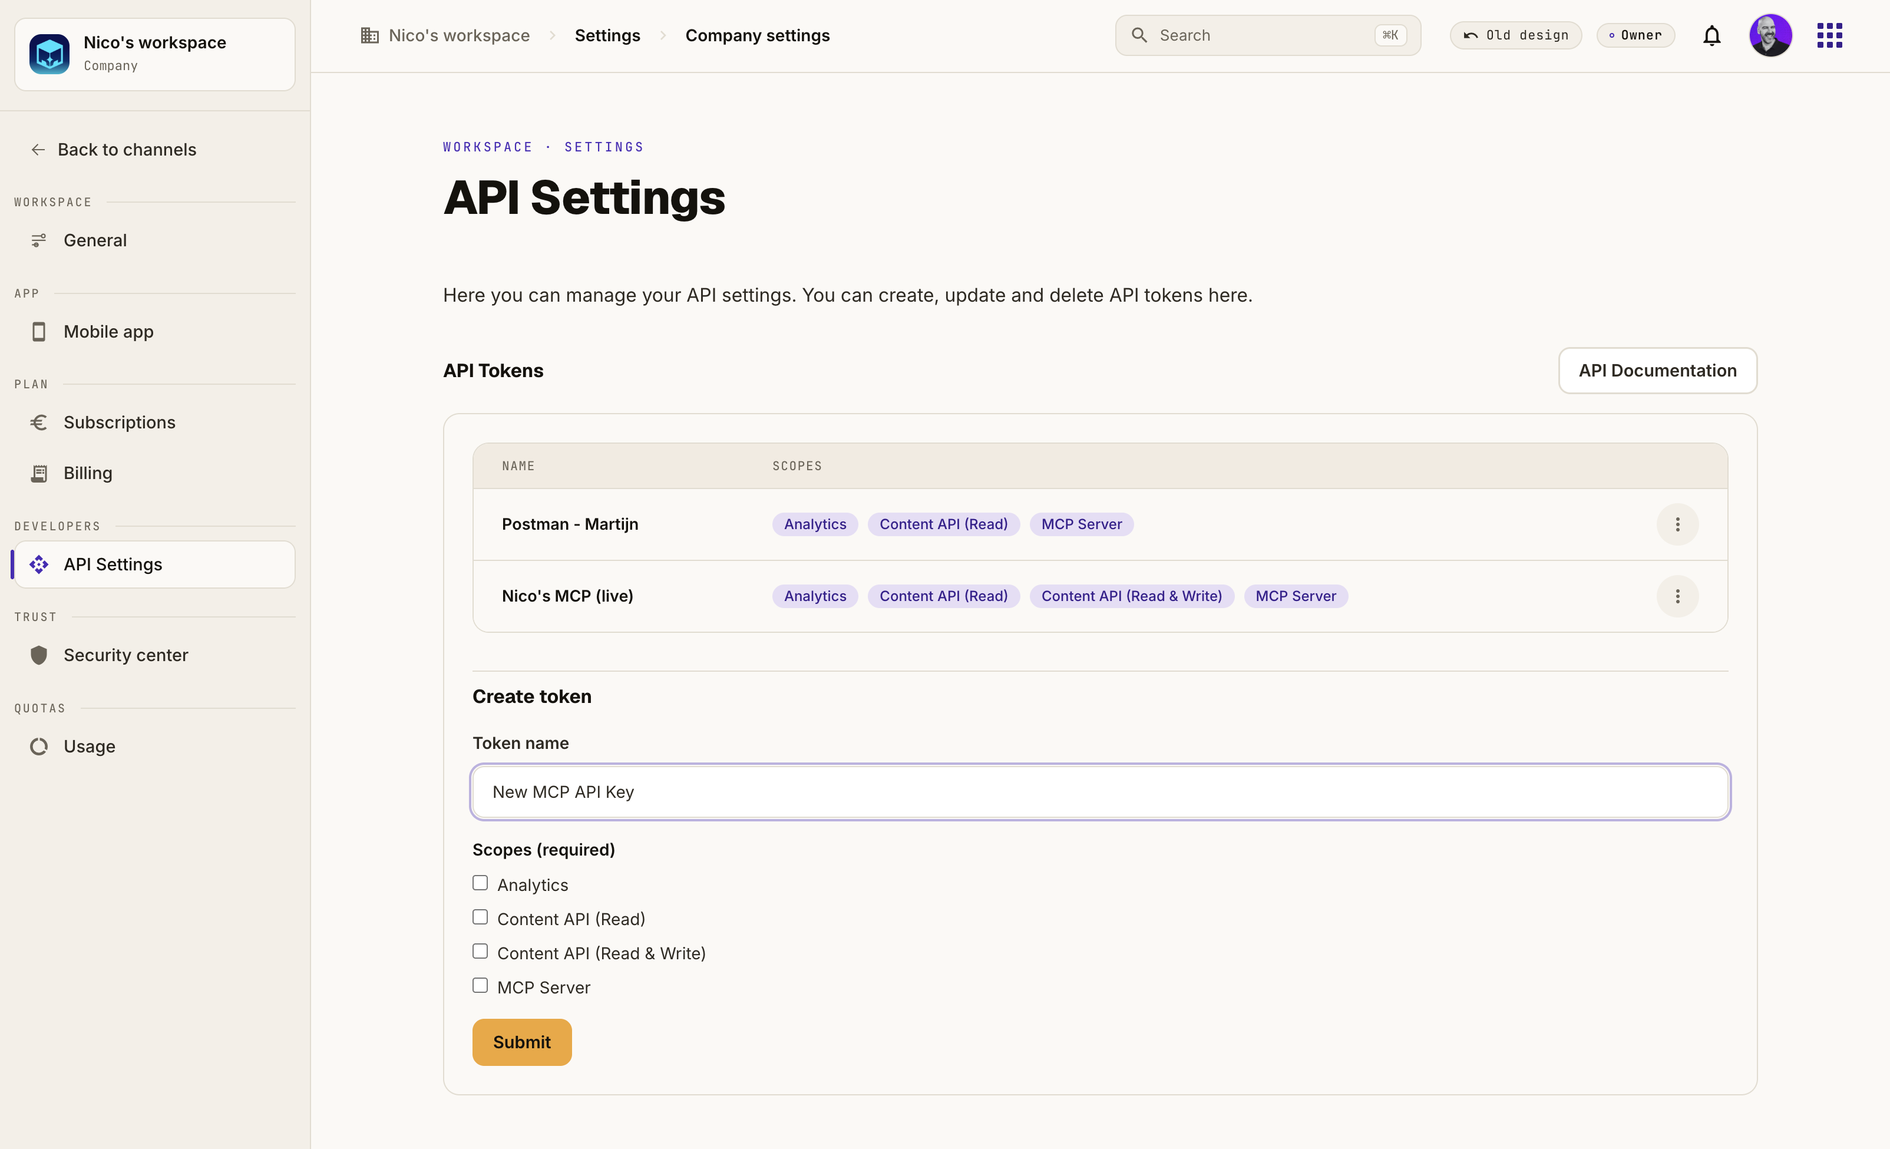Viewport: 1890px width, 1149px height.
Task: Open the Nico's workspace company switcher
Action: 154,54
